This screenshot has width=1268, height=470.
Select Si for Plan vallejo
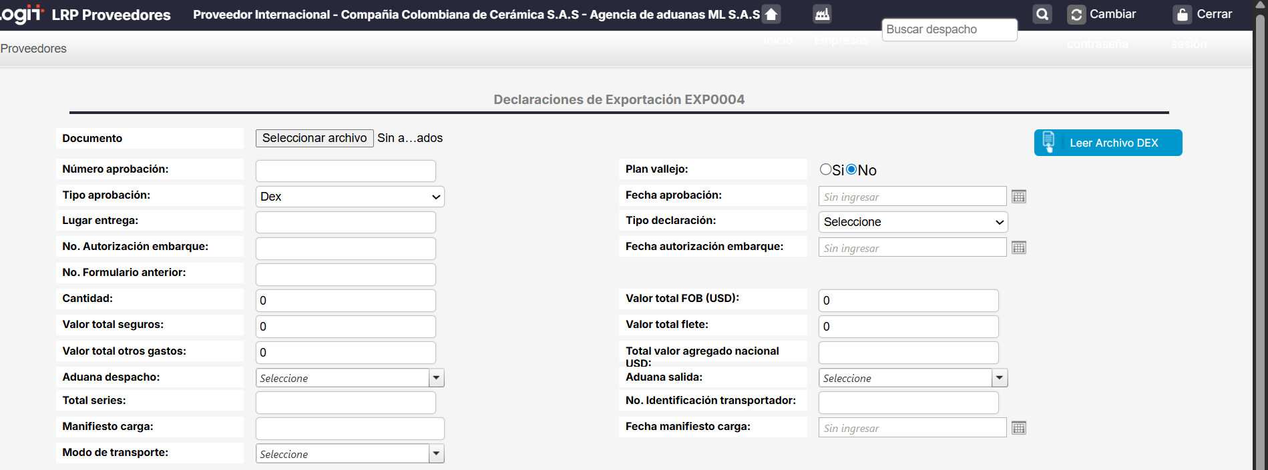tap(825, 169)
